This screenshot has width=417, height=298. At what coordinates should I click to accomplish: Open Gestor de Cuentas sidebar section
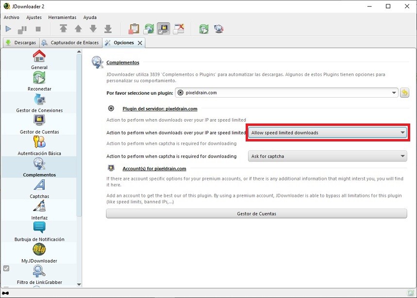(x=39, y=124)
